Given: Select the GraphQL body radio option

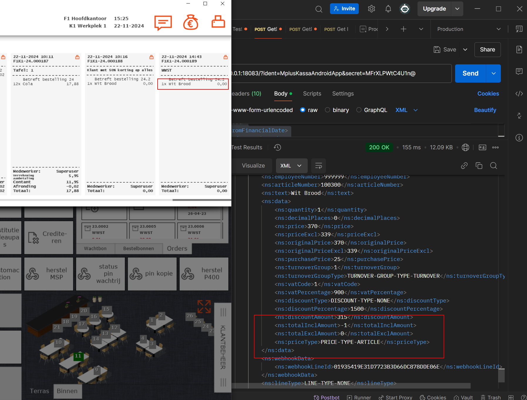Looking at the screenshot, I should coord(359,110).
